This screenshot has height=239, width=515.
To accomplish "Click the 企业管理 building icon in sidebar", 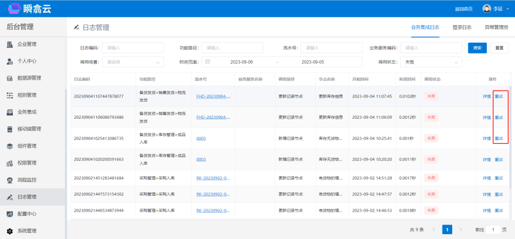I will click(10, 44).
